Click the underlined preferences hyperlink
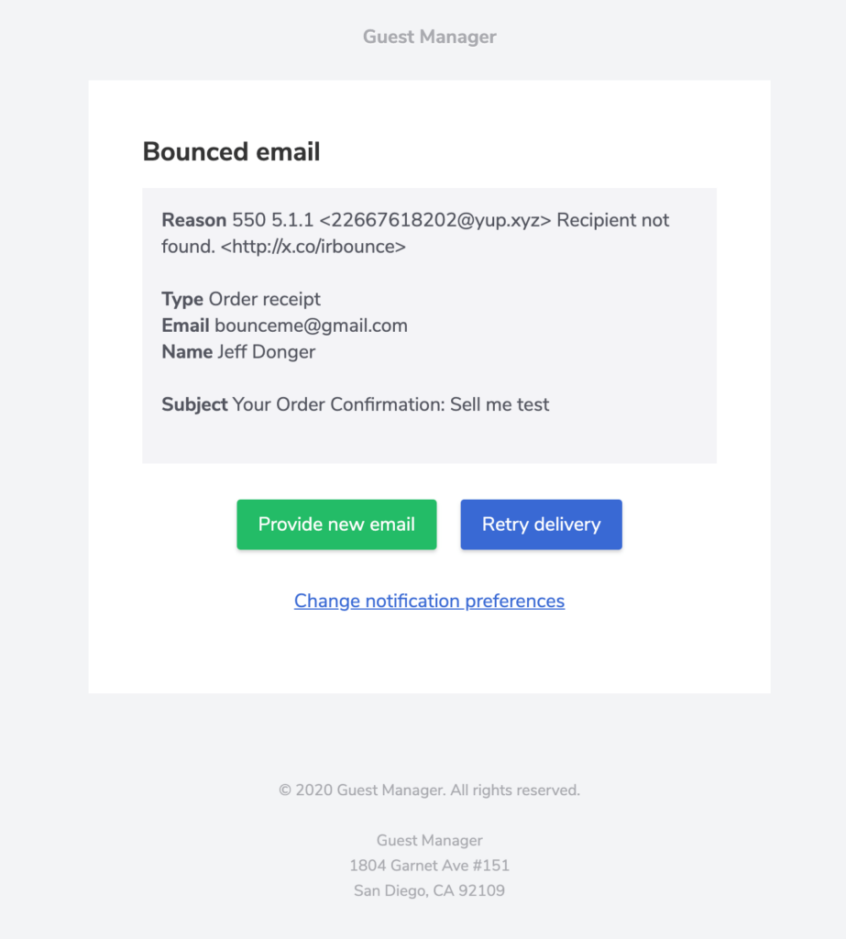 coord(428,601)
